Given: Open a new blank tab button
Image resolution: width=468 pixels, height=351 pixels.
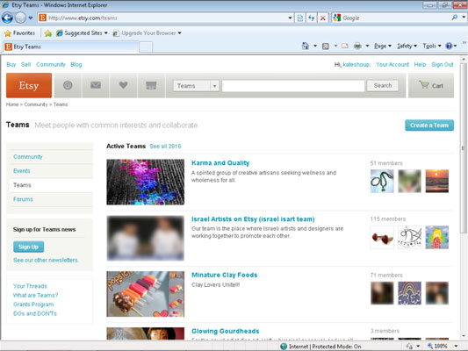Looking at the screenshot, I should click(146, 47).
